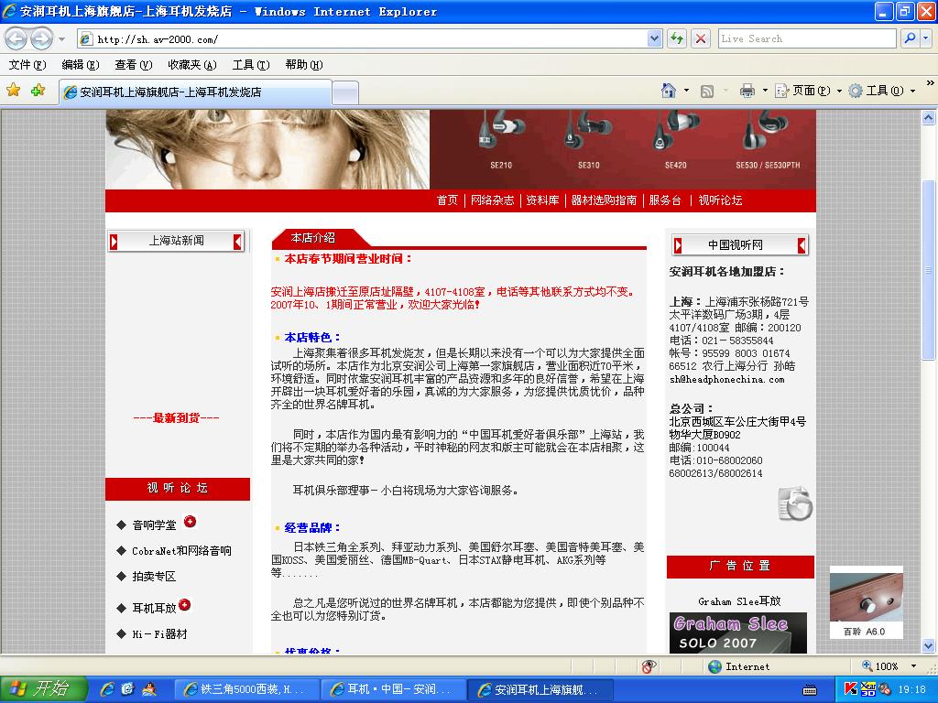Click the browser Forward arrow button

[x=40, y=38]
